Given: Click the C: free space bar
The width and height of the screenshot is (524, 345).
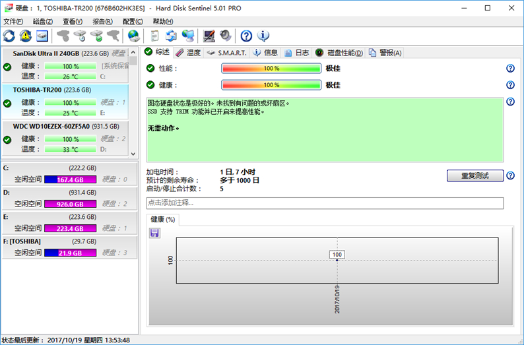Looking at the screenshot, I should [x=70, y=179].
